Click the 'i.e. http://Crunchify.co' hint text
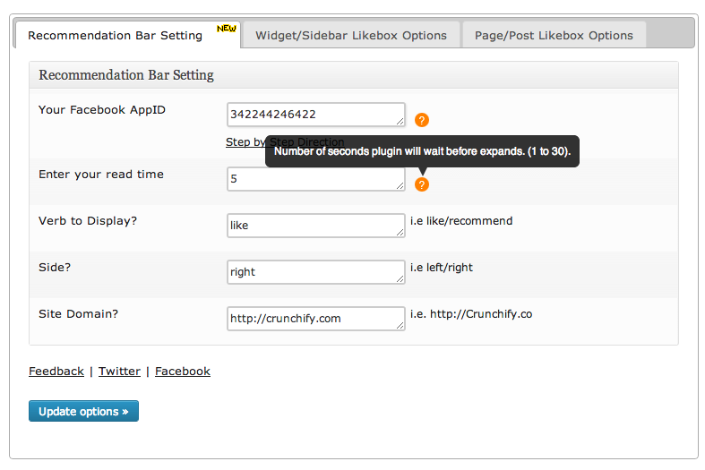The image size is (705, 470). pos(471,314)
